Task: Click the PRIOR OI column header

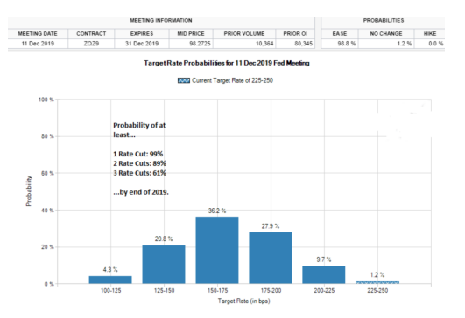Action: point(295,34)
